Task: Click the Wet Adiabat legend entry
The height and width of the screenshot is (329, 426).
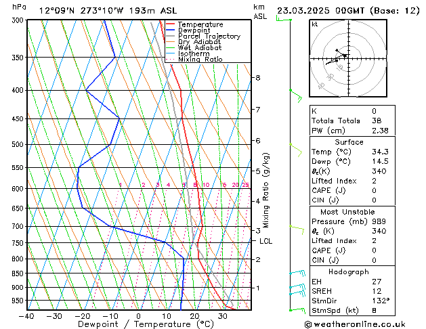Action: tap(194, 47)
